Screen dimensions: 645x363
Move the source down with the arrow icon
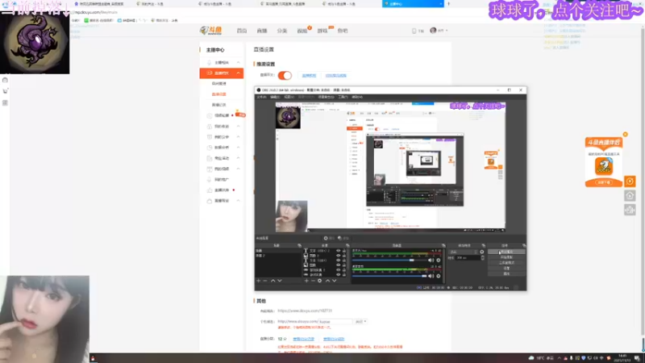[335, 281]
